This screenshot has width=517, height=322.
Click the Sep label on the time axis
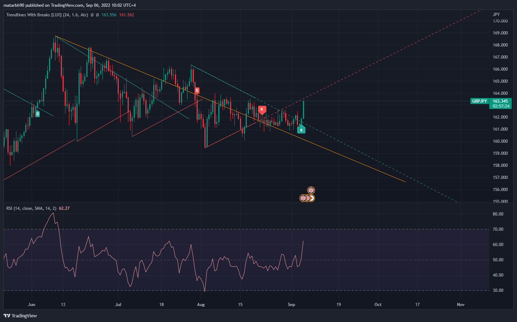click(292, 305)
